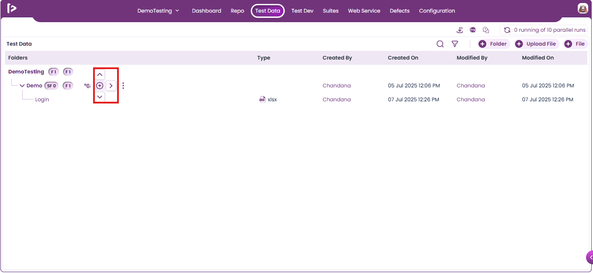Click the Modified On column header

(538, 58)
